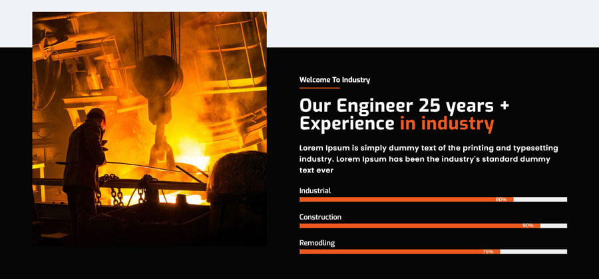This screenshot has width=599, height=279.
Task: Click the Construction skill label
Action: 321,217
